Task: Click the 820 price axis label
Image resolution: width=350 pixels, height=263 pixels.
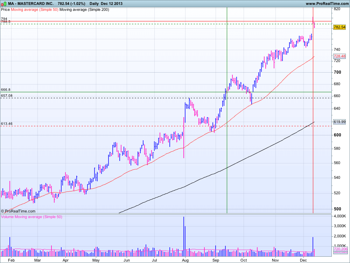Action: [337, 9]
